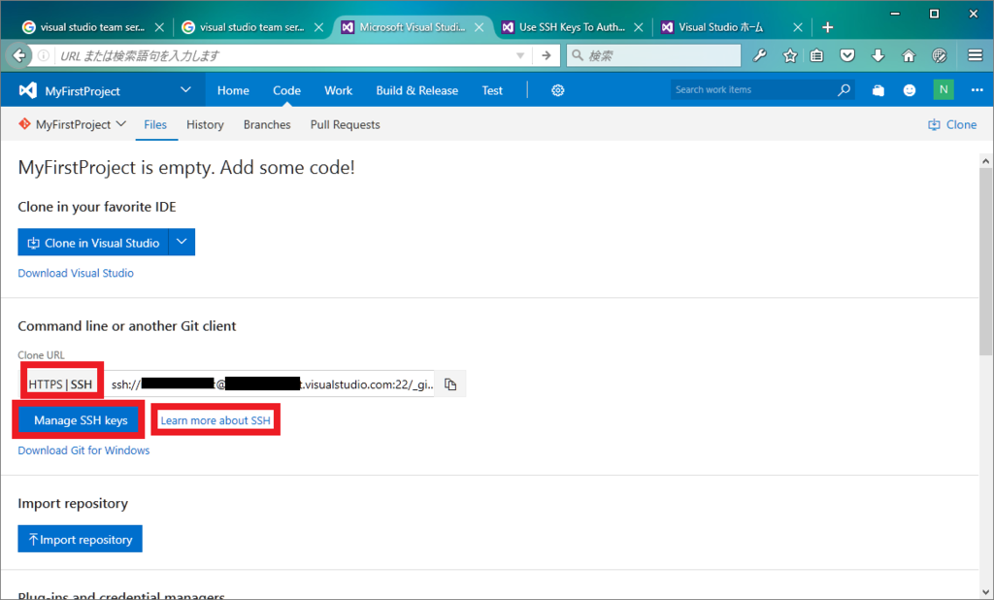Click the Clone in Visual Studio button
The height and width of the screenshot is (600, 994).
point(93,243)
